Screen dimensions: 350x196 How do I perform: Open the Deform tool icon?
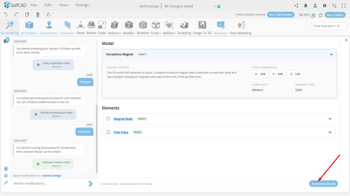115,25
